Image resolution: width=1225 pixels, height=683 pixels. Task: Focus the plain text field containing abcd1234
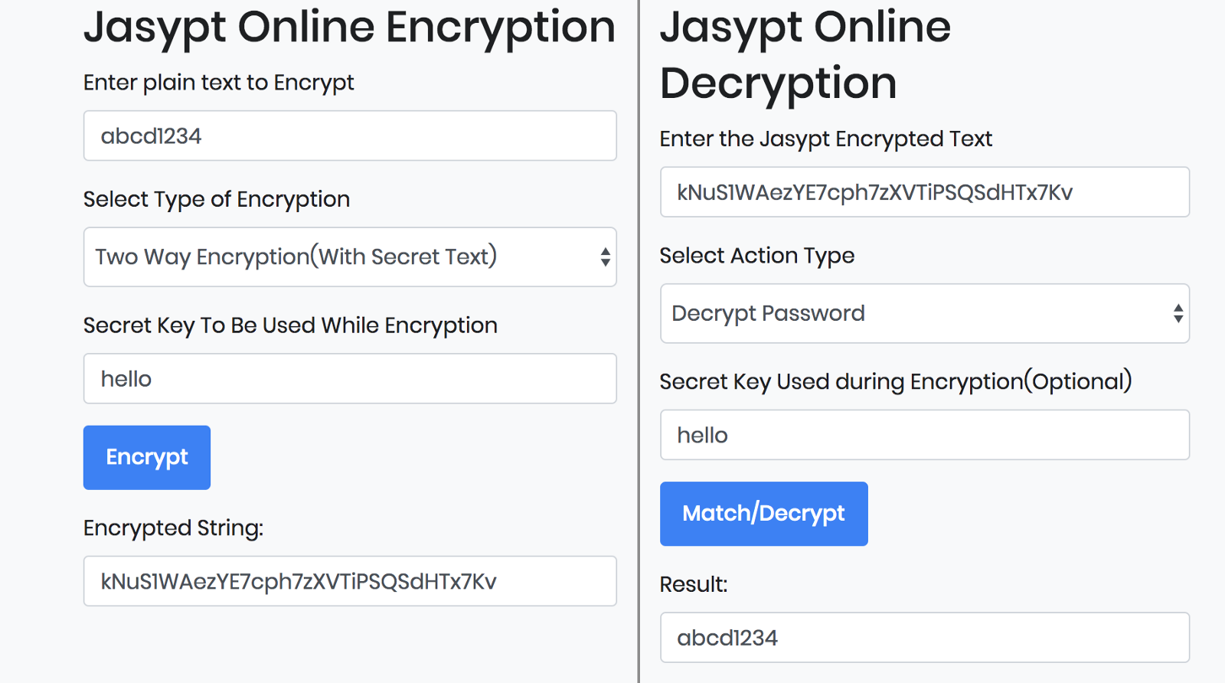point(349,136)
